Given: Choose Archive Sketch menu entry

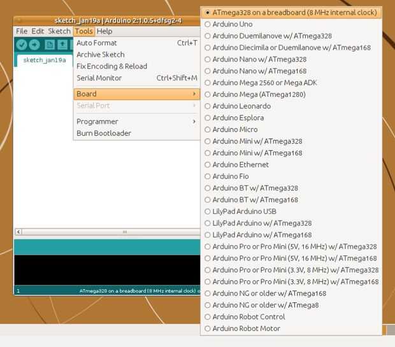Looking at the screenshot, I should coord(137,55).
